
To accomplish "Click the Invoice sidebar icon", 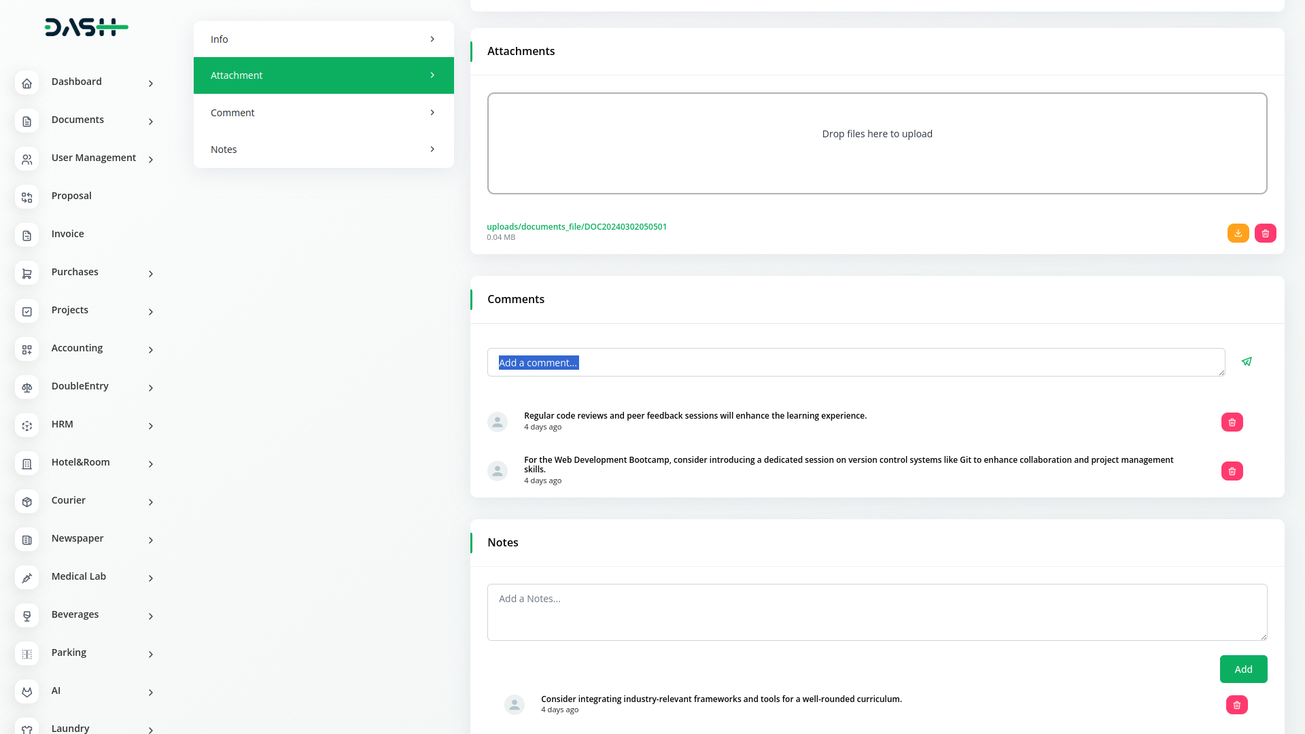I will 27,234.
